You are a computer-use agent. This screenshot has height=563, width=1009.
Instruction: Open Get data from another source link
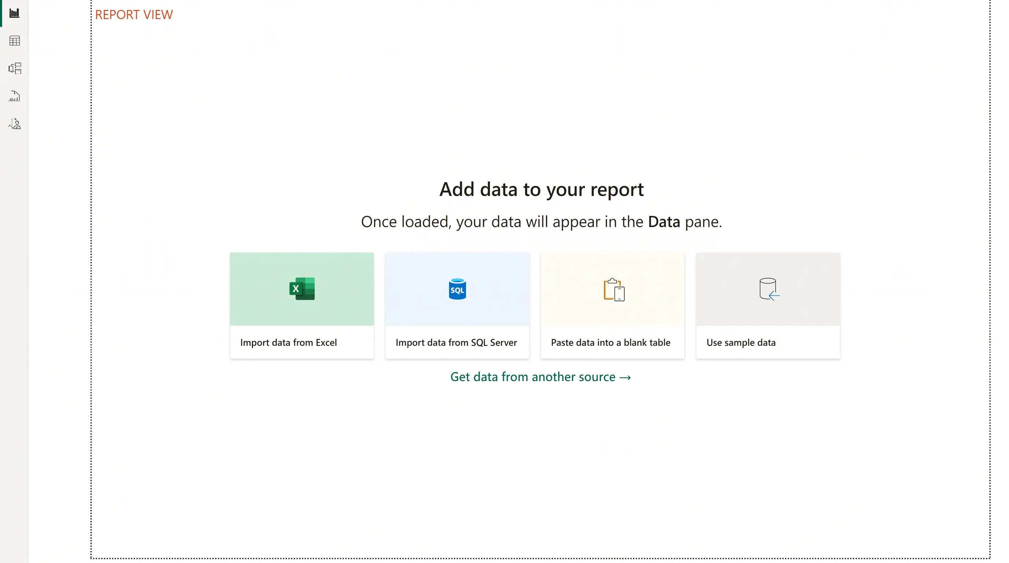coord(540,377)
